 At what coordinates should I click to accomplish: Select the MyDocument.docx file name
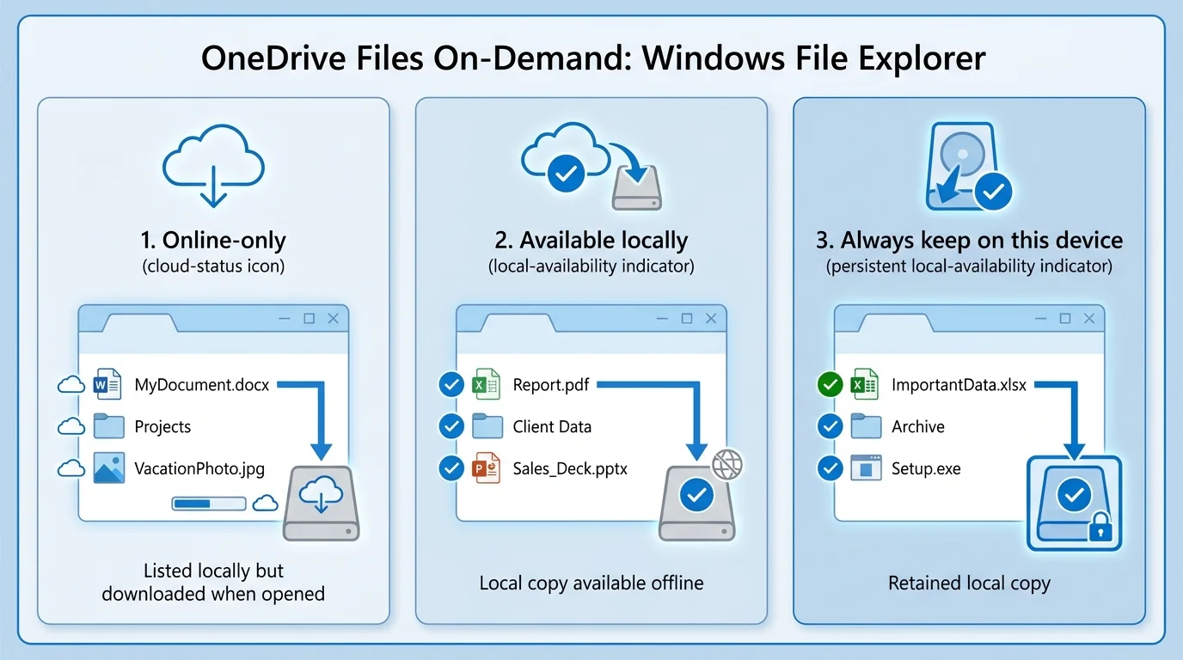(x=202, y=385)
